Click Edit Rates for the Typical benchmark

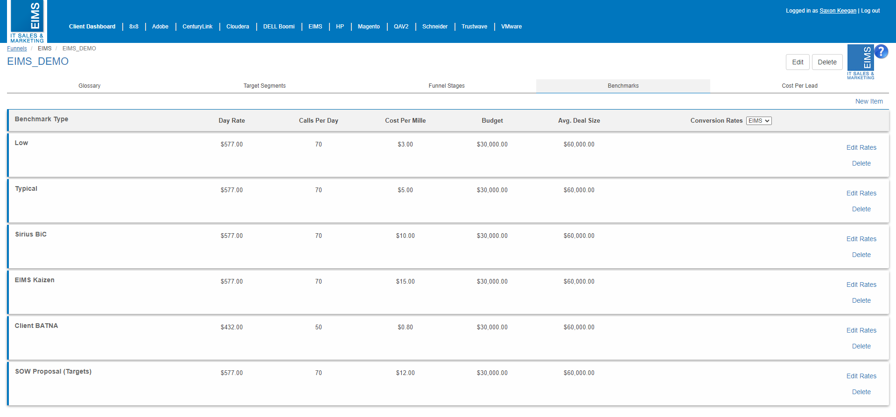click(861, 193)
